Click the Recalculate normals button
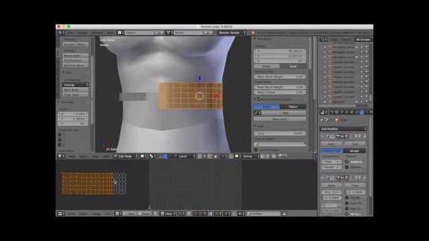Image resolution: width=429 pixels, height=241 pixels. 75,55
